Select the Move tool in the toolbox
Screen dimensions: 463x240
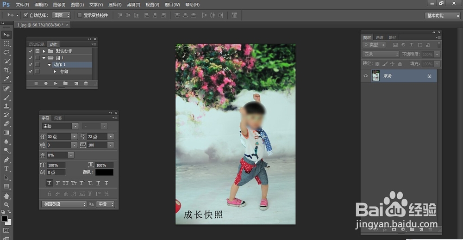[6, 35]
